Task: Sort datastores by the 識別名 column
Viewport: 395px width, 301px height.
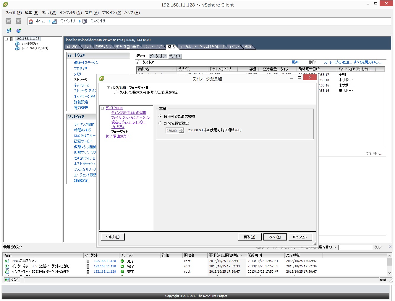Action: pyautogui.click(x=156, y=69)
